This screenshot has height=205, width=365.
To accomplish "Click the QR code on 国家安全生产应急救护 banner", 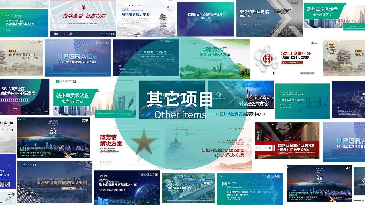I will pos(270,148).
